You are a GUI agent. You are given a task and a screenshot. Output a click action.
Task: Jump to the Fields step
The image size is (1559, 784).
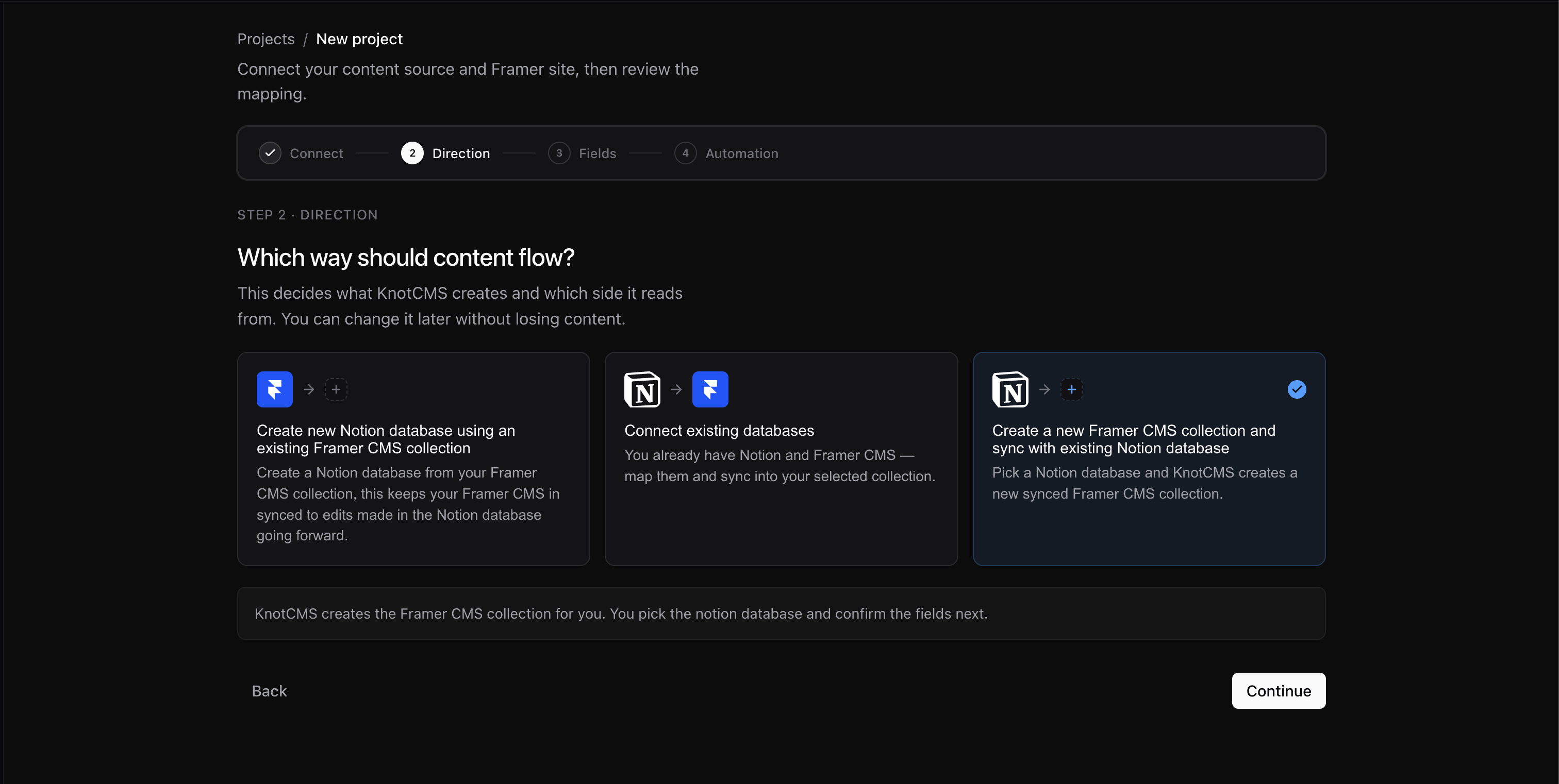[x=598, y=154]
